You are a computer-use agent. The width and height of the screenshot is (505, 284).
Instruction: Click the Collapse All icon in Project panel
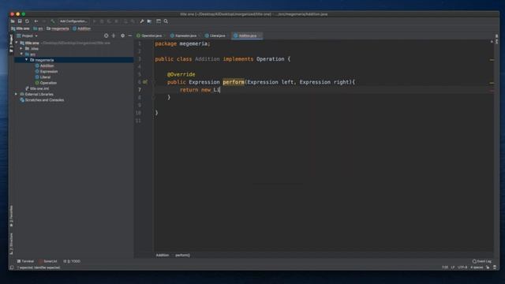pos(114,35)
